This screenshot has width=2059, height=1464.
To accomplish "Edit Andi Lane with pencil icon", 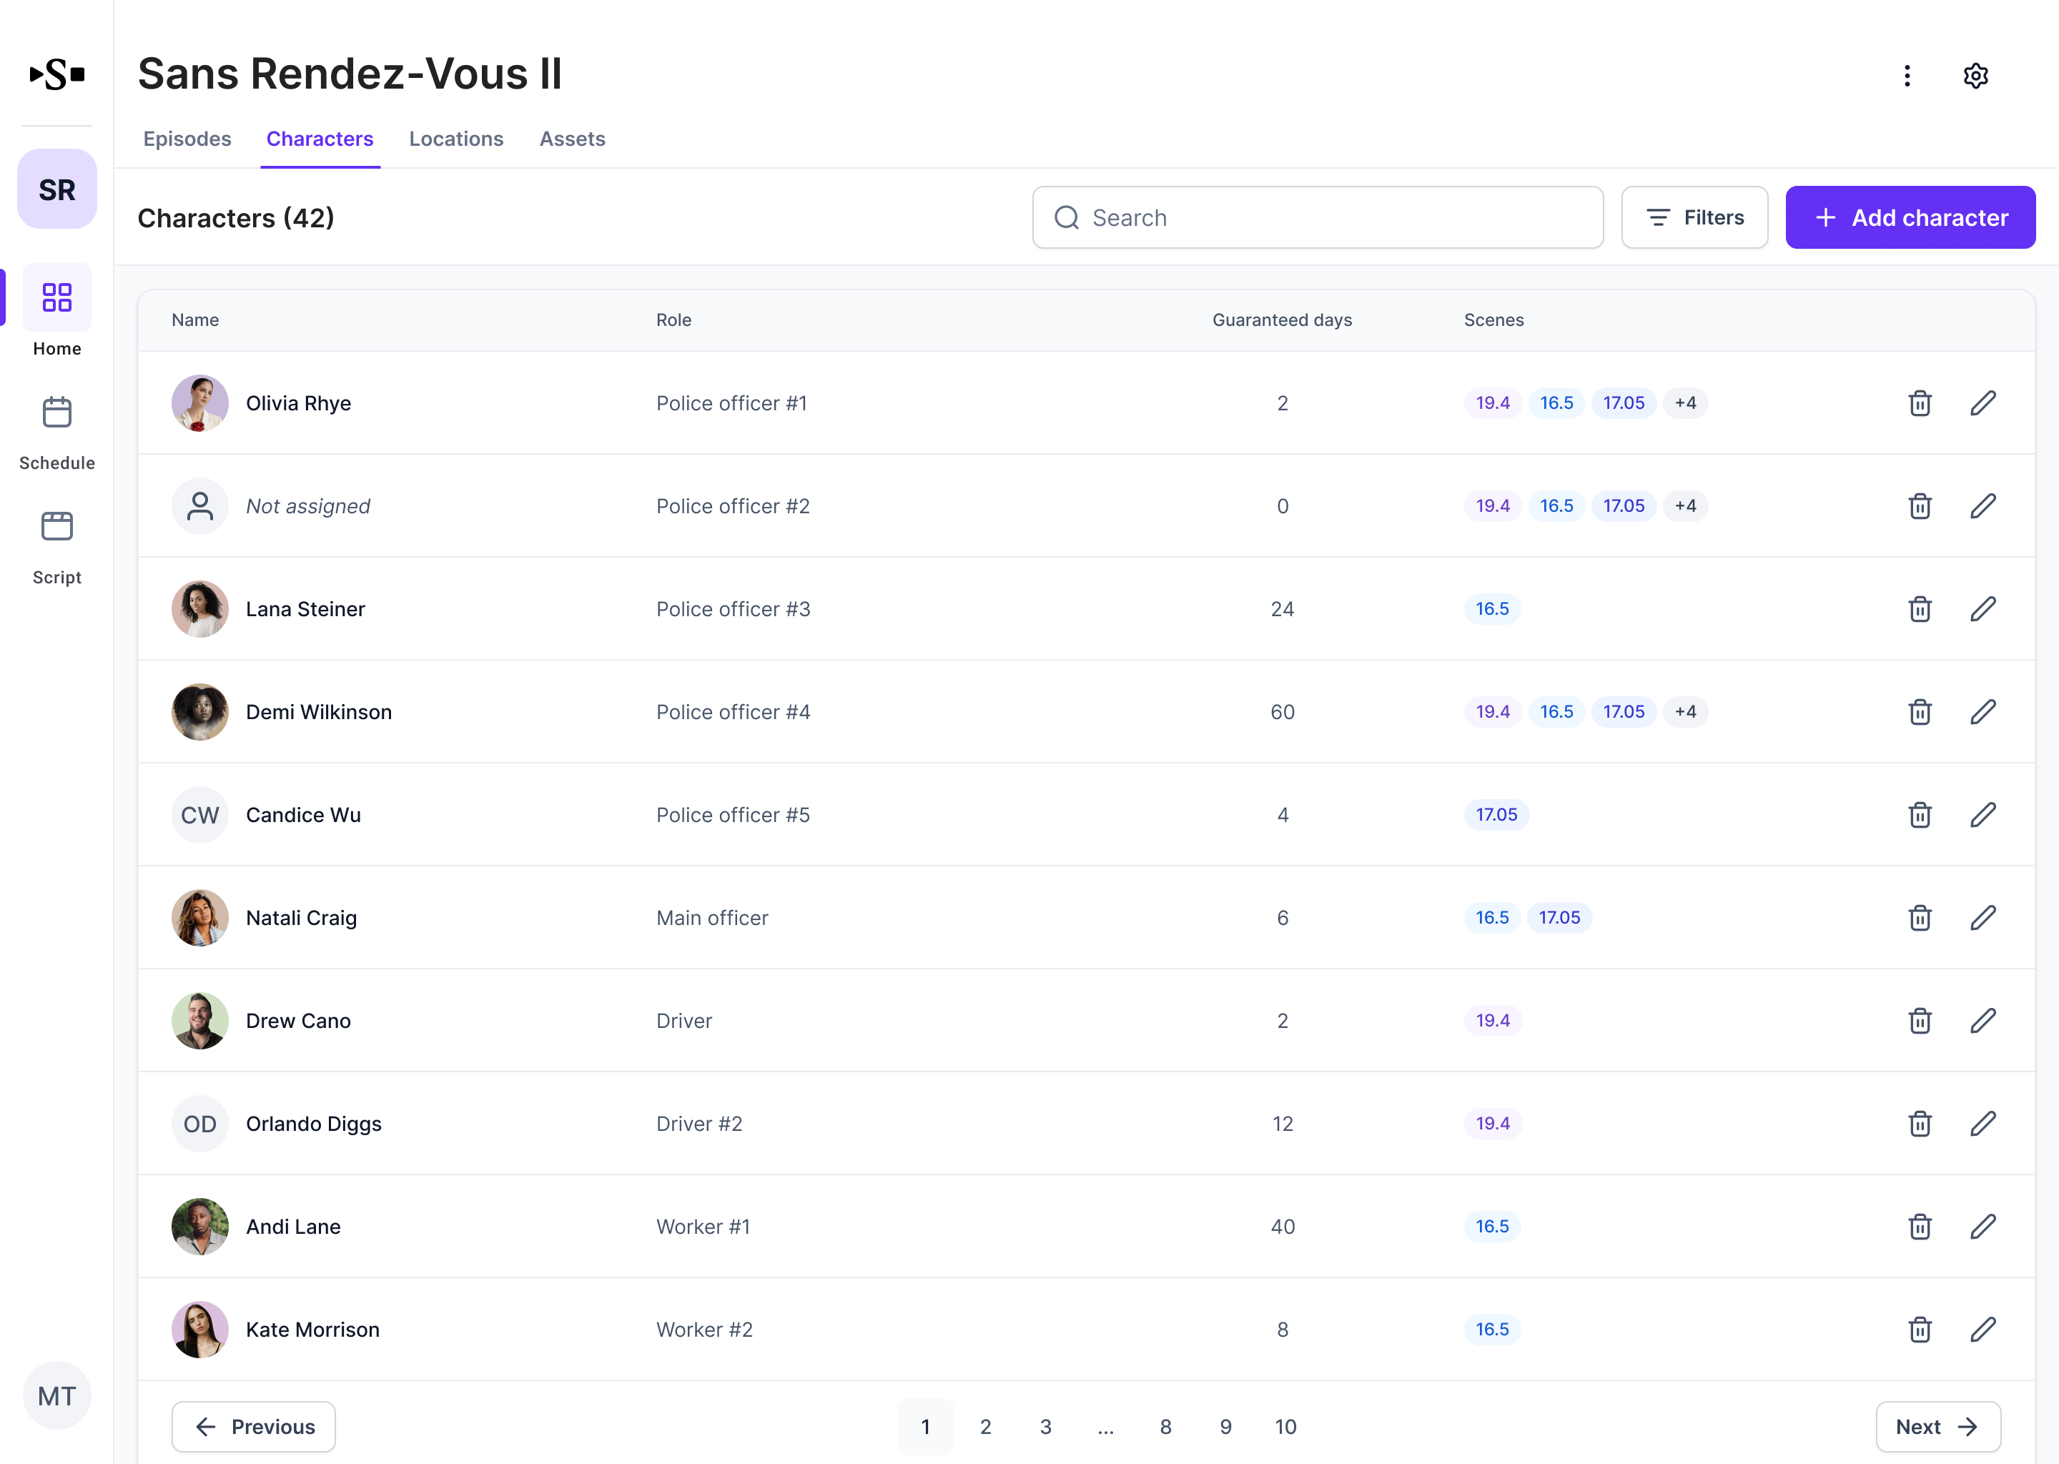I will [x=1983, y=1226].
